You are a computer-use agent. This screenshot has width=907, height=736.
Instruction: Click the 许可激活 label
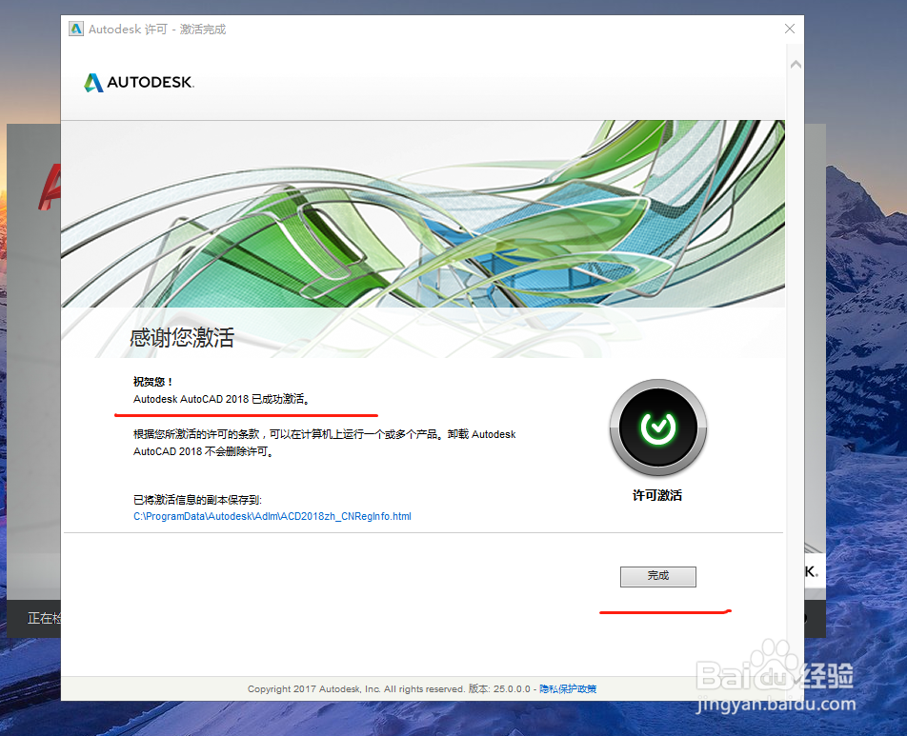pyautogui.click(x=657, y=495)
